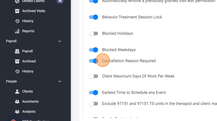Screen dimensions: 217x121
Task: Click the Payroll money icon
Action: pos(17,51)
